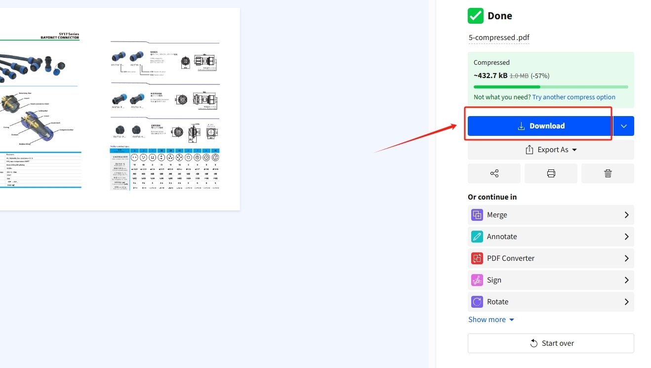Click the chevron on the Rotate row
This screenshot has height=368, width=651.
626,302
